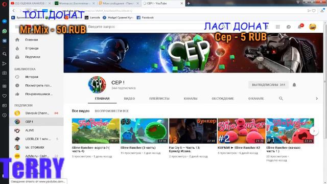Open the news panel in Opera sidebar
327x184 pixels.
point(5,105)
